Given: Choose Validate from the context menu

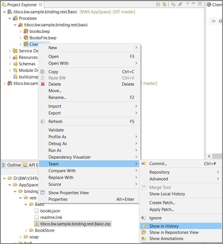Looking at the screenshot, I should [x=56, y=130].
